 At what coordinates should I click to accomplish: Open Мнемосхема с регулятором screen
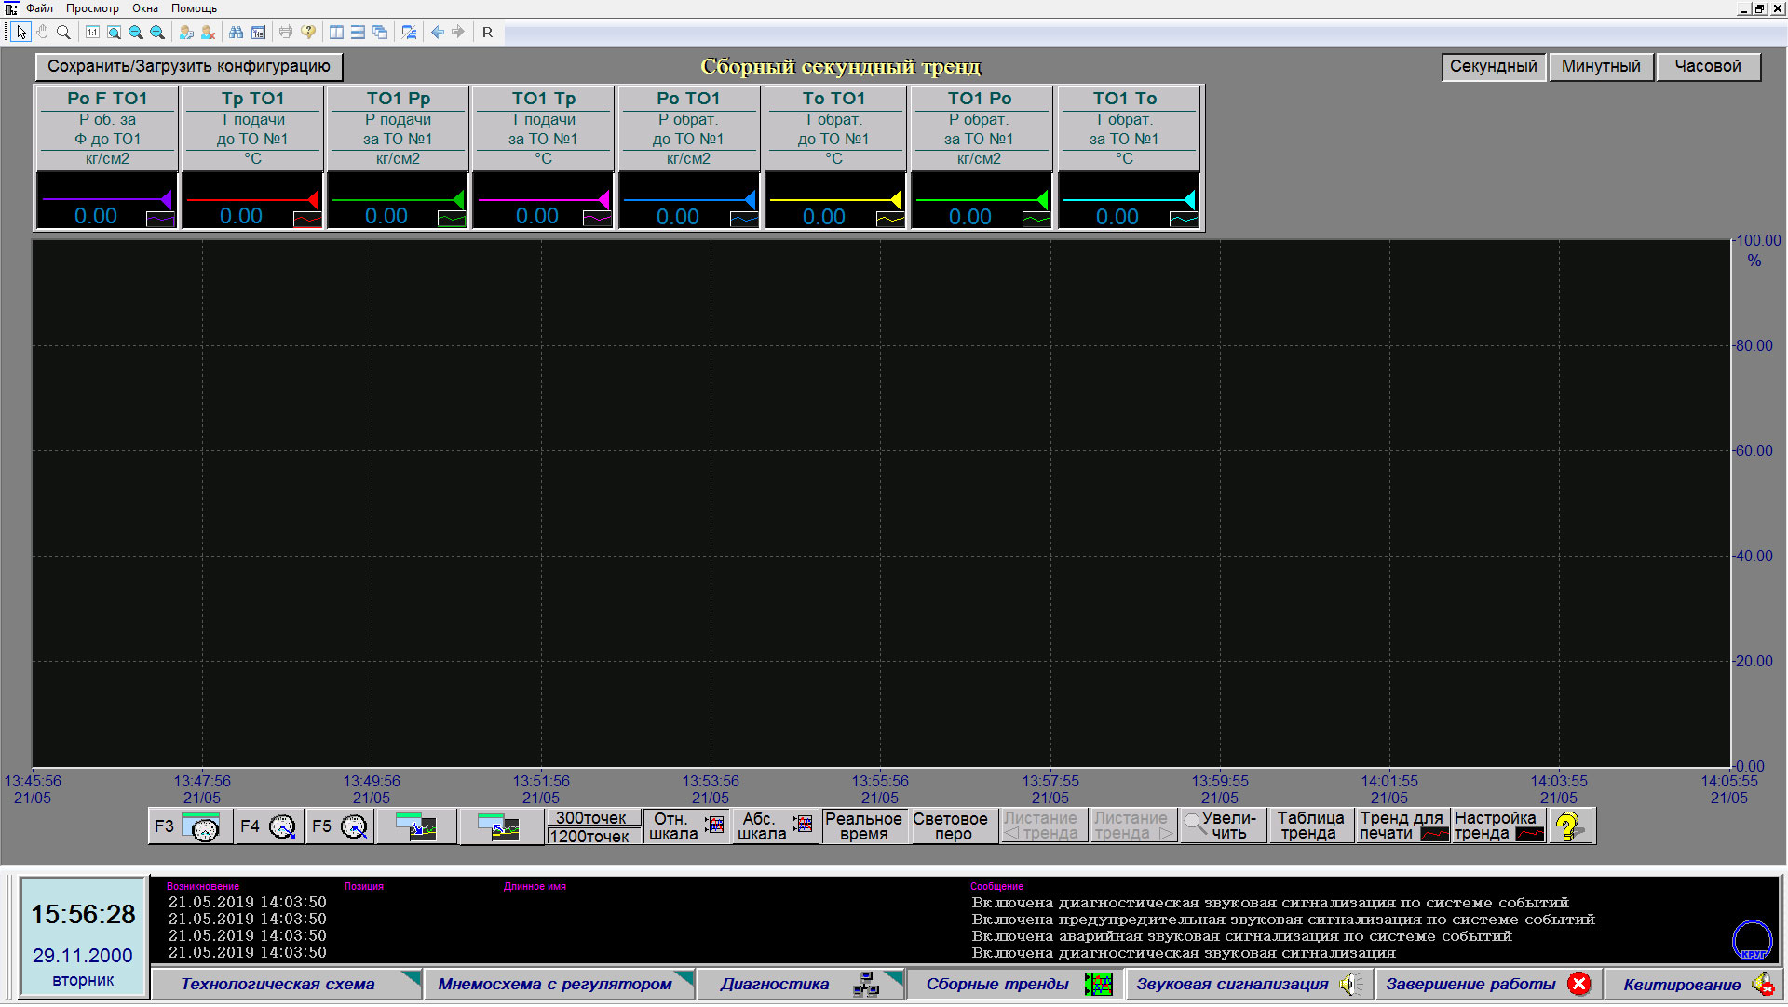coord(559,985)
